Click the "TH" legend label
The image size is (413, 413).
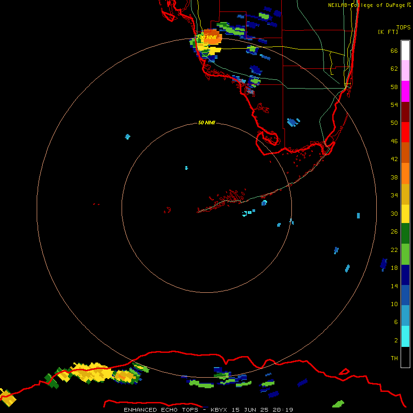point(394,358)
